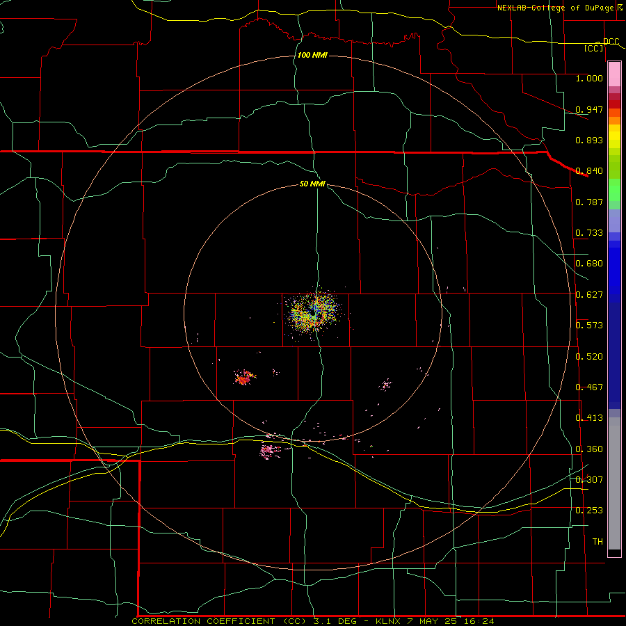Click the 0.787 scale value
Viewport: 626px width, 626px height.
589,202
